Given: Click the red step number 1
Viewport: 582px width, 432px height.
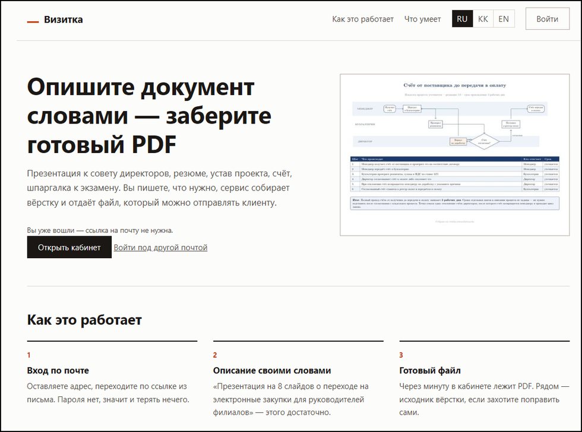Looking at the screenshot, I should (29, 355).
